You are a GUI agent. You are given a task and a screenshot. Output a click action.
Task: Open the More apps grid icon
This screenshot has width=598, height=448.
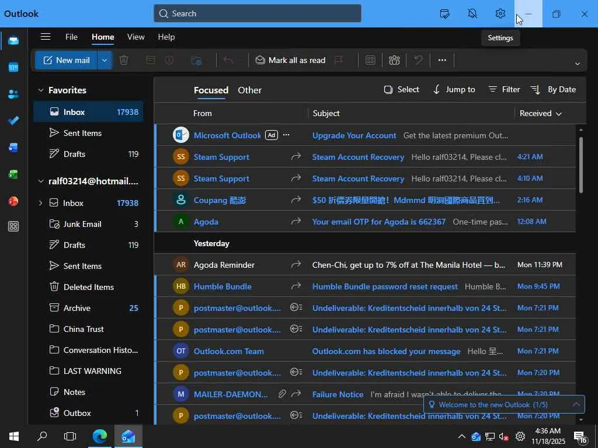pos(13,227)
